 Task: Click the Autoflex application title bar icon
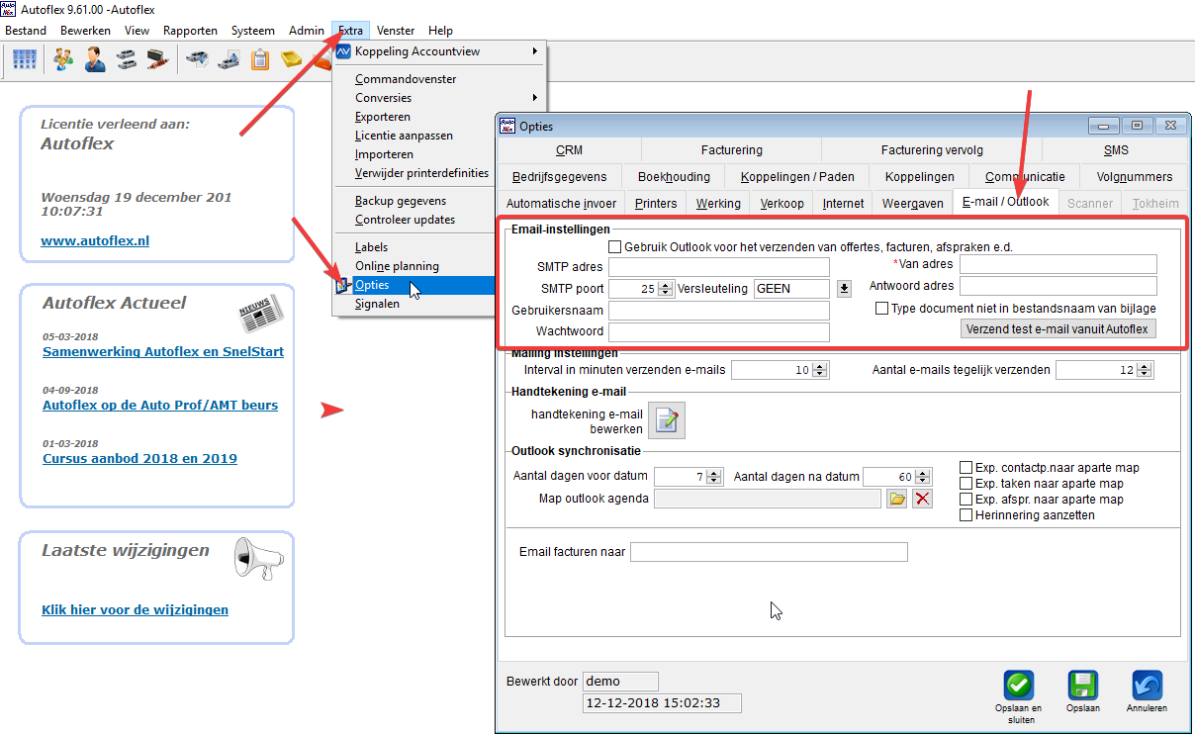point(9,9)
